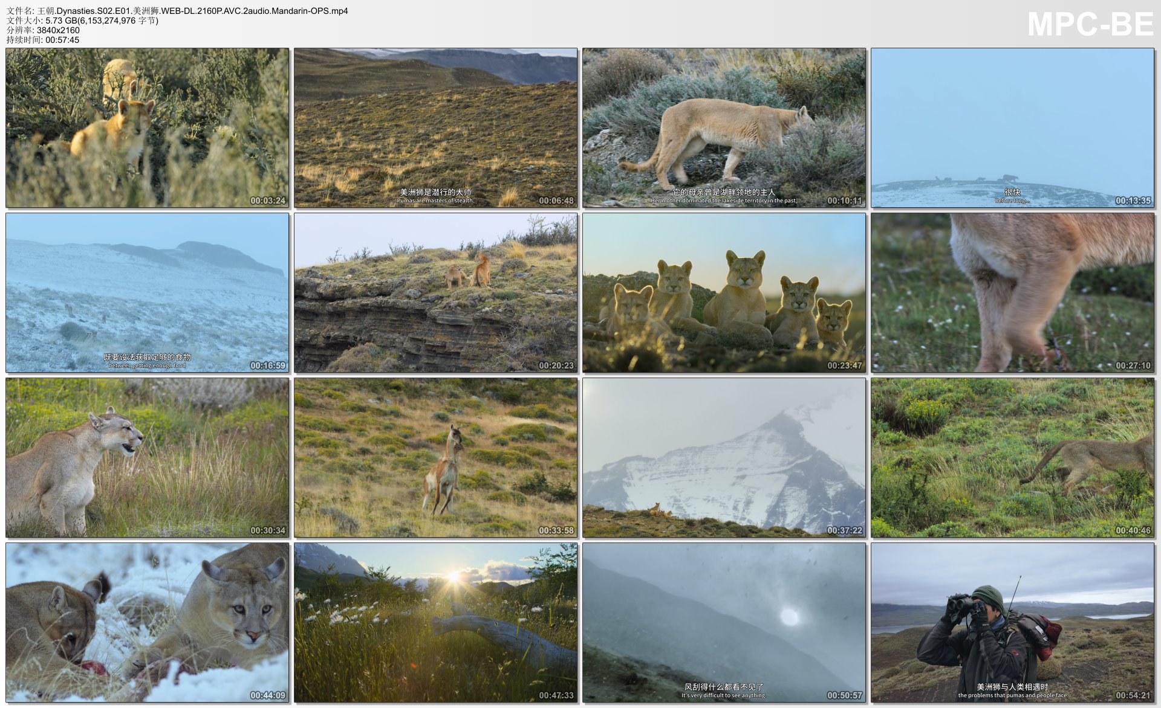This screenshot has width=1161, height=708.
Task: Select the puma walking thumbnail at 00:10:11
Action: [724, 128]
